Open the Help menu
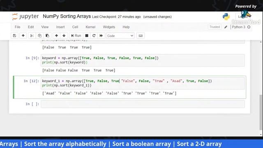This screenshot has width=263, height=148. coord(126,27)
